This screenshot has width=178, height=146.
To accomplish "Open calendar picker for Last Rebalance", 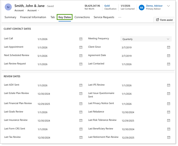I will pyautogui.click(x=169, y=112).
